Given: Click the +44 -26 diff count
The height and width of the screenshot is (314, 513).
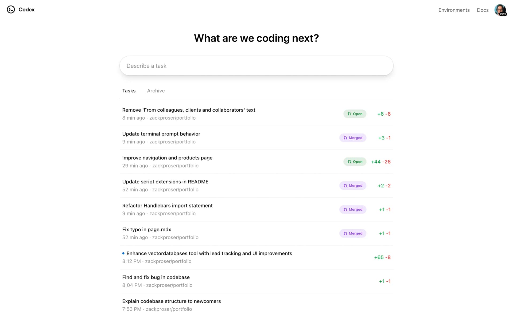Looking at the screenshot, I should point(380,162).
